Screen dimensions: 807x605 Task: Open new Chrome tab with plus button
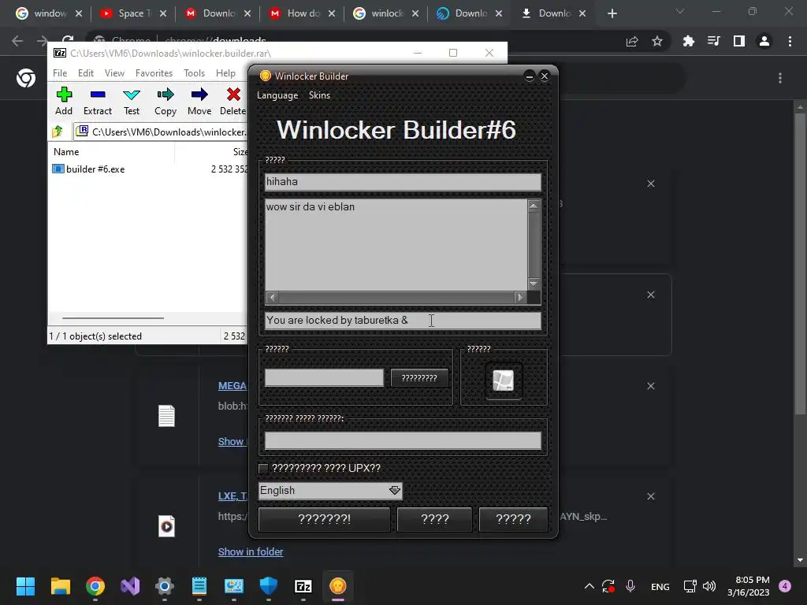(612, 13)
